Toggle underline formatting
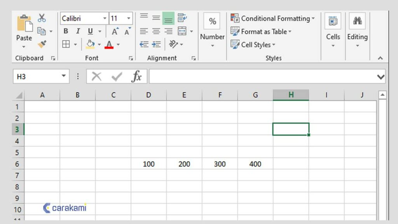398x224 pixels. click(x=90, y=31)
